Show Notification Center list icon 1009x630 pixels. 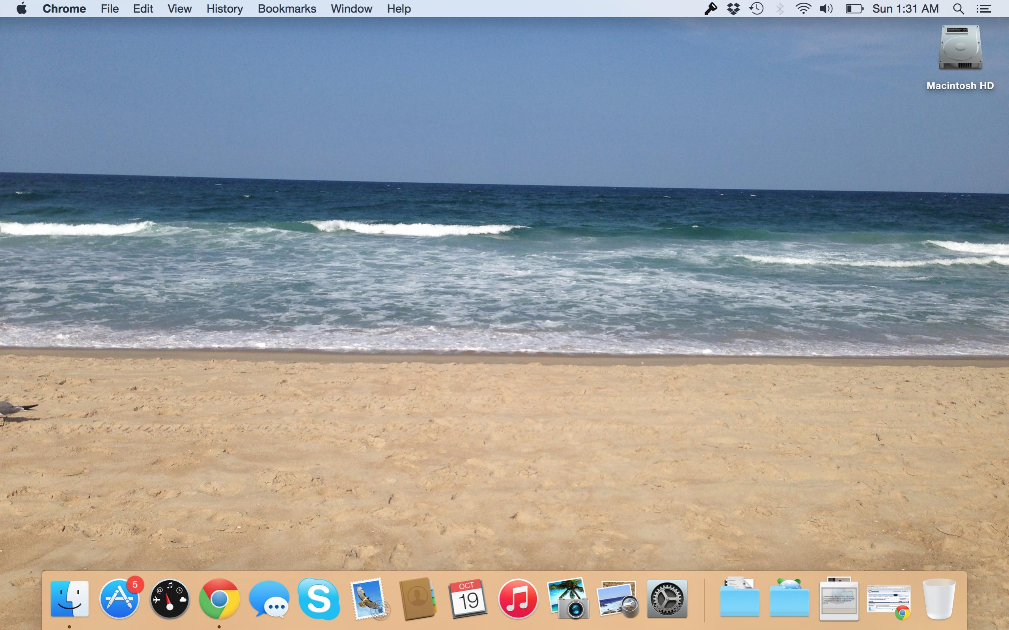click(x=983, y=9)
